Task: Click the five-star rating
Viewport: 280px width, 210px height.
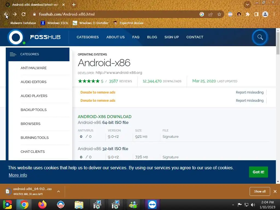Action: pyautogui.click(x=89, y=81)
